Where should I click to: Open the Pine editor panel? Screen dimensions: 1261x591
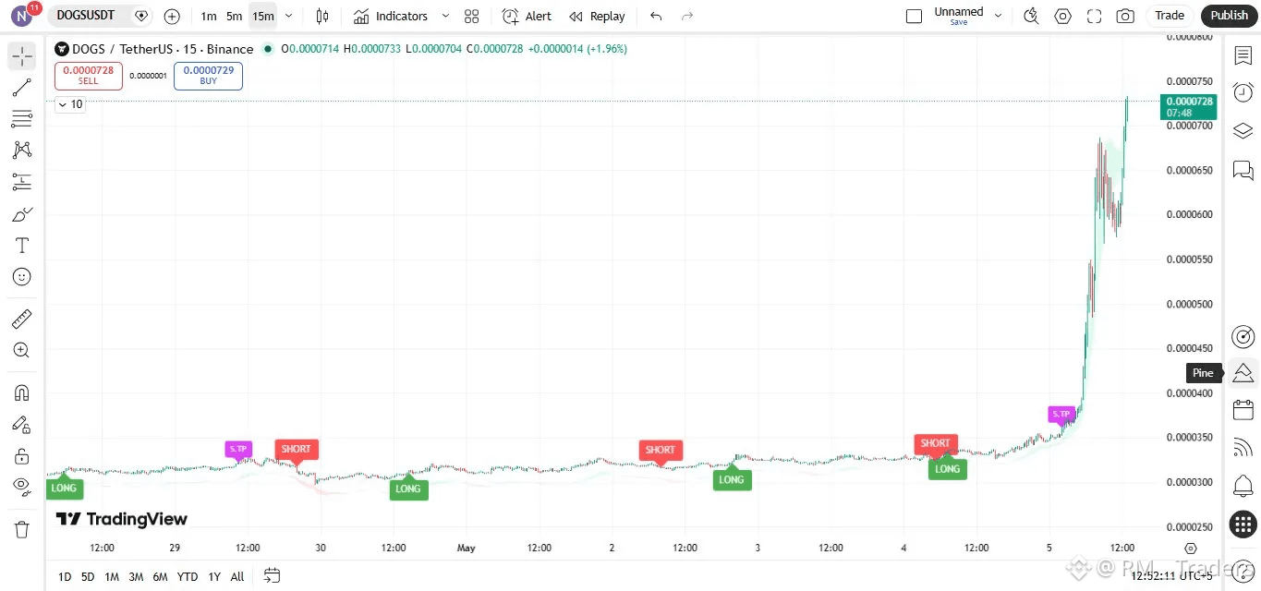(1243, 373)
